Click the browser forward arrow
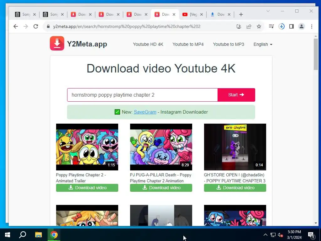 26,26
